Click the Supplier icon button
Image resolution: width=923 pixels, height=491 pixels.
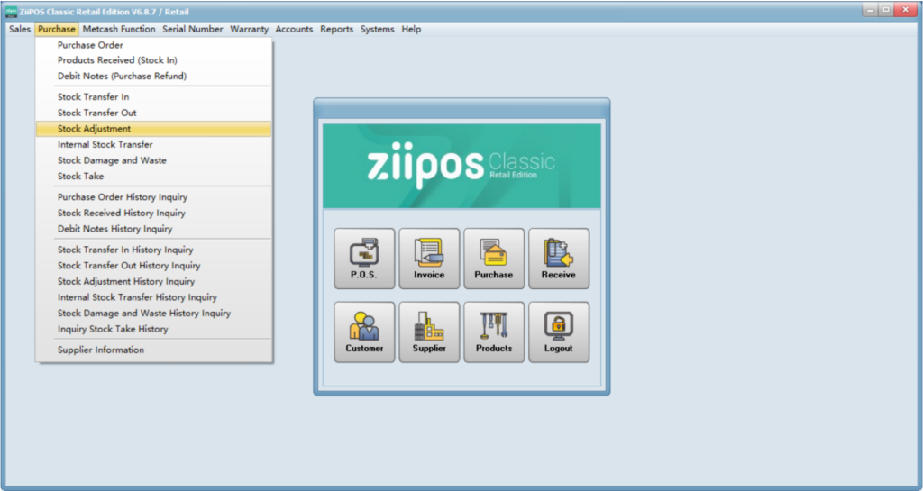tap(429, 332)
